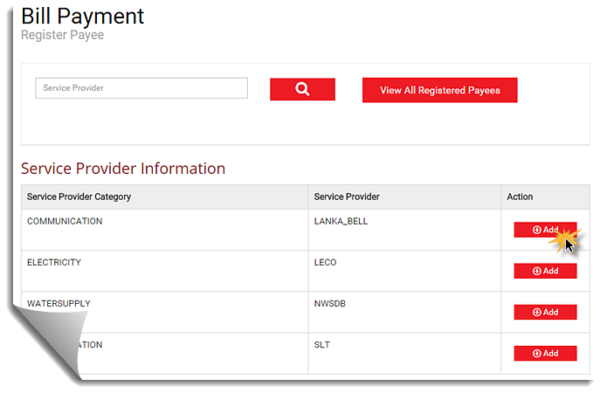The width and height of the screenshot is (600, 393).
Task: Open View All Registered Payees
Action: click(x=439, y=90)
